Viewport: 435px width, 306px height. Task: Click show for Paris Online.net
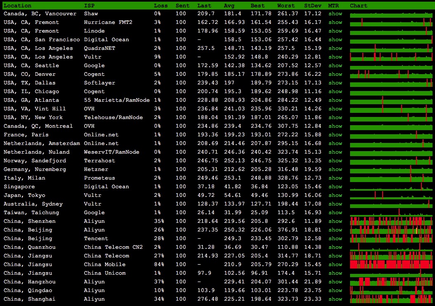pyautogui.click(x=335, y=135)
